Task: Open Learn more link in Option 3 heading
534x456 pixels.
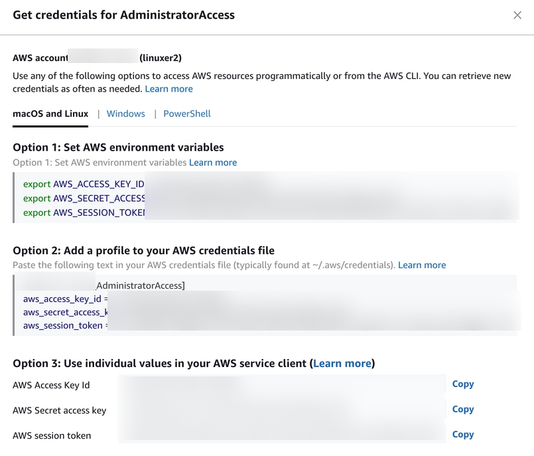Action: click(x=342, y=363)
